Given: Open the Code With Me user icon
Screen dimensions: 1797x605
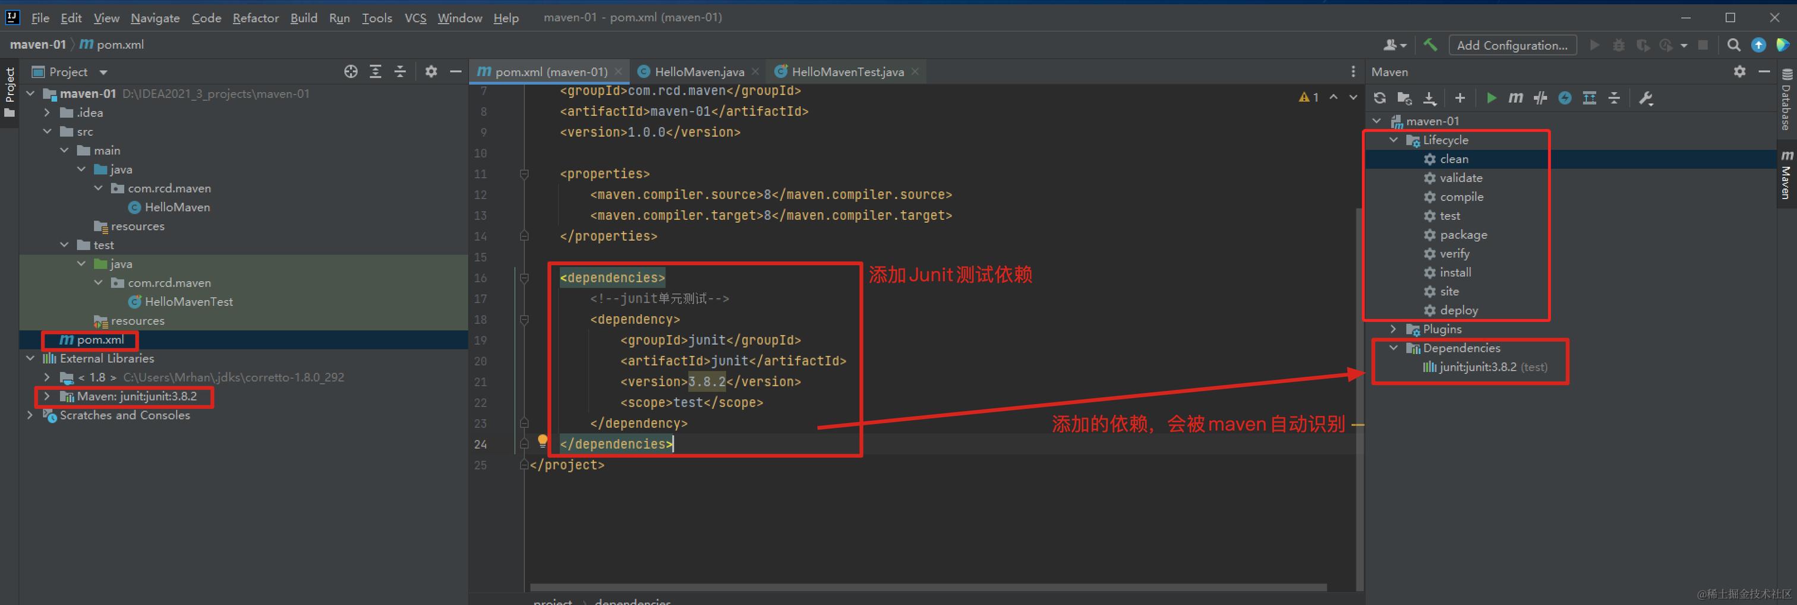Looking at the screenshot, I should coord(1395,45).
